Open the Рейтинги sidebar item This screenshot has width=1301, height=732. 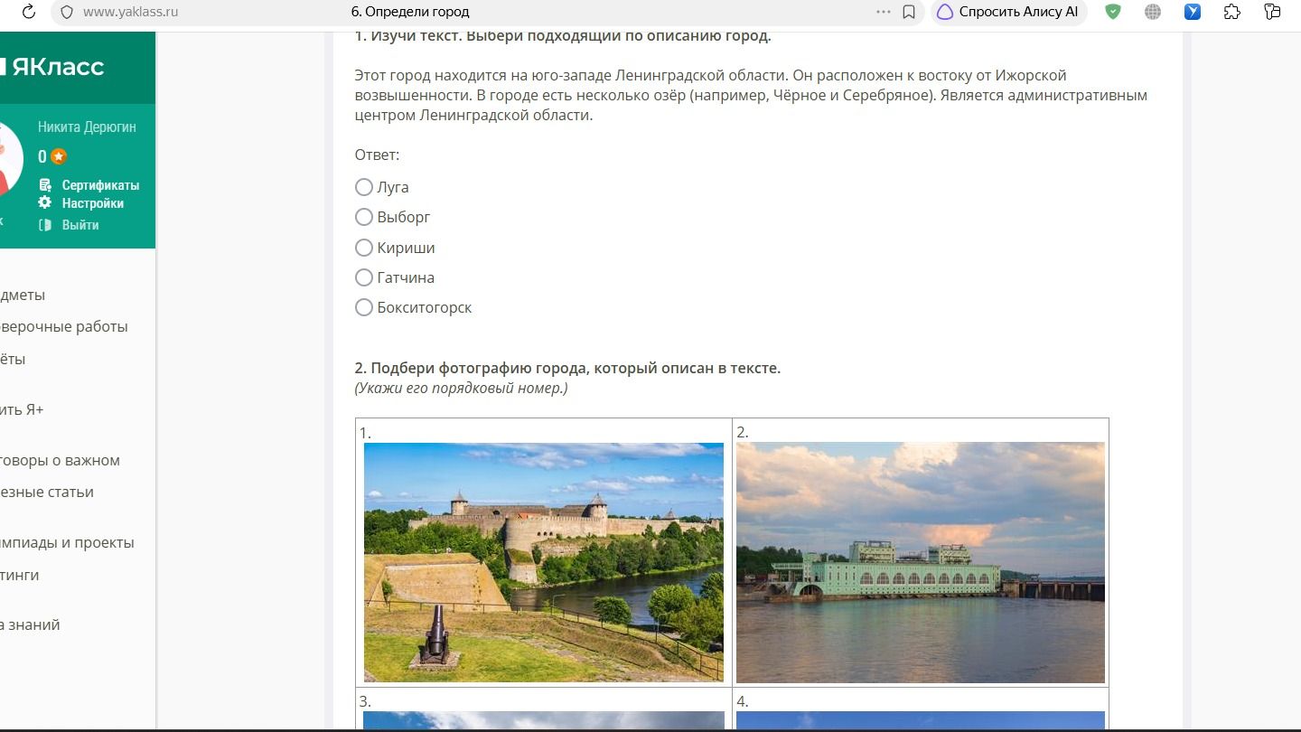click(20, 576)
